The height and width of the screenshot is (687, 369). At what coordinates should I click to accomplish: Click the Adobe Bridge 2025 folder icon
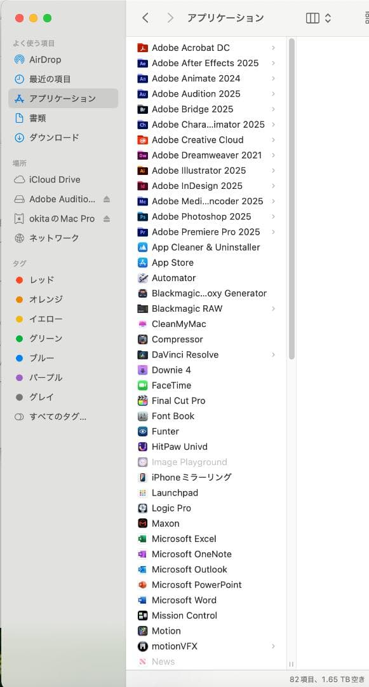coord(142,109)
